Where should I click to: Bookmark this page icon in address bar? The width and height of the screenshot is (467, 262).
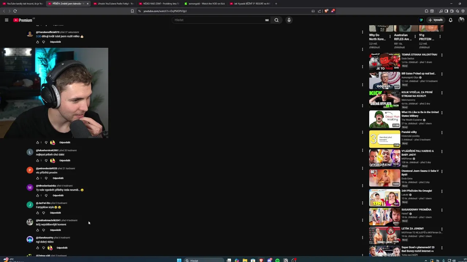tap(132, 11)
